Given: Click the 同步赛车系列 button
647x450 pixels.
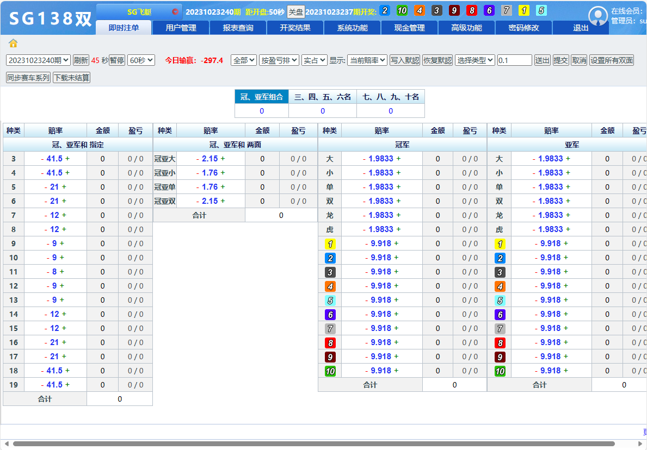Looking at the screenshot, I should click(28, 78).
